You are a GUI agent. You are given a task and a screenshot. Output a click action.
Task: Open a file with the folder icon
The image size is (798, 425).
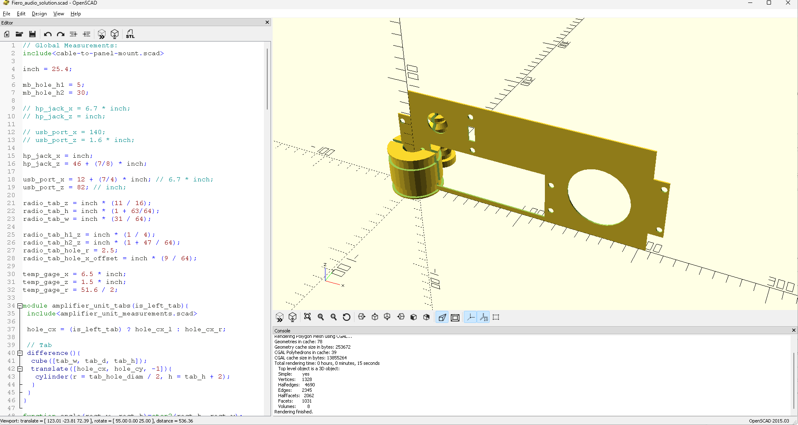19,34
